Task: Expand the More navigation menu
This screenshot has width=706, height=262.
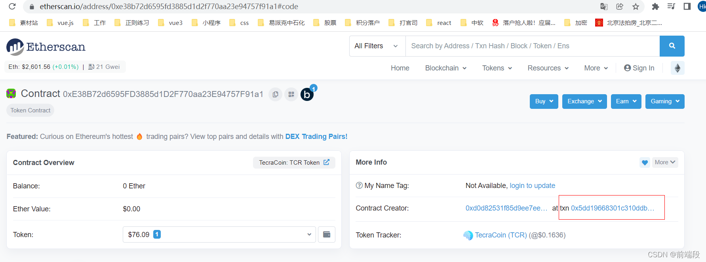Action: (x=596, y=68)
